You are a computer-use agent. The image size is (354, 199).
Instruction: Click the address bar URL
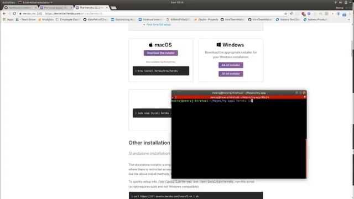pyautogui.click(x=74, y=14)
